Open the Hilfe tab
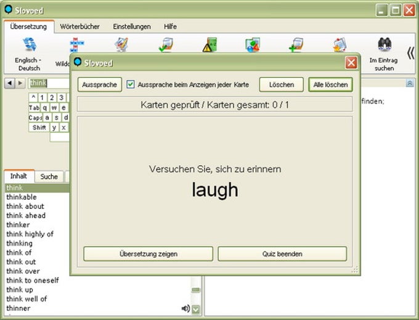419x320 pixels. click(x=170, y=27)
